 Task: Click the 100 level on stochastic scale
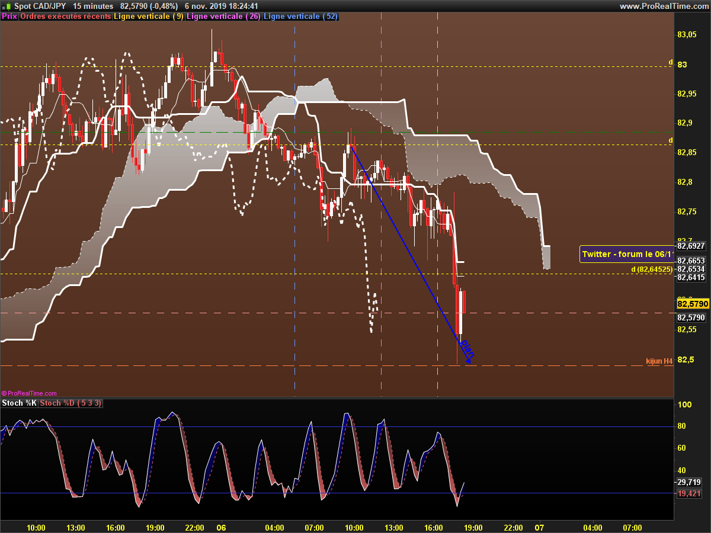[684, 404]
